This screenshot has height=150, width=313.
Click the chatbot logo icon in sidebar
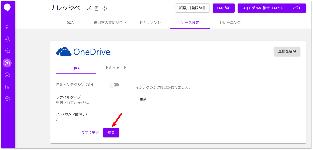pyautogui.click(x=7, y=7)
